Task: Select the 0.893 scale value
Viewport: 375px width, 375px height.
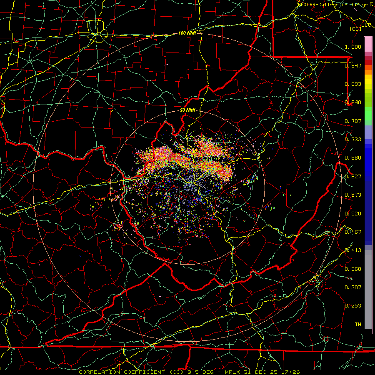Action: tap(353, 84)
